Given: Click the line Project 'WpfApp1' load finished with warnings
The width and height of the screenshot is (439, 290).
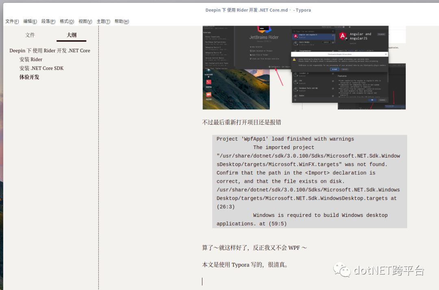Looking at the screenshot, I should [x=285, y=139].
